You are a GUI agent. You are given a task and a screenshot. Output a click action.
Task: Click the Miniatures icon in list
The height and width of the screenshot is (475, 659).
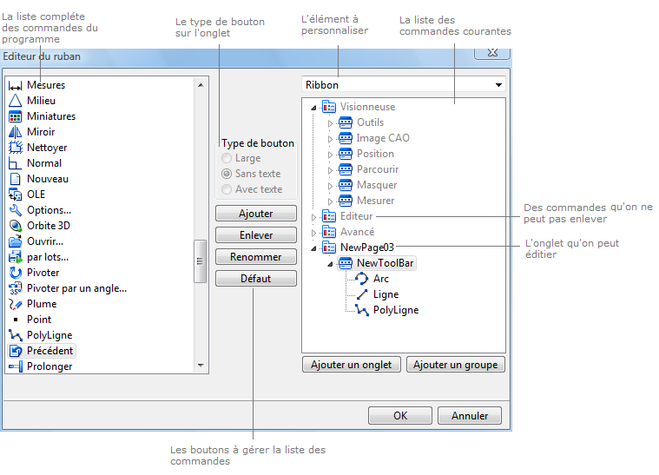(15, 116)
